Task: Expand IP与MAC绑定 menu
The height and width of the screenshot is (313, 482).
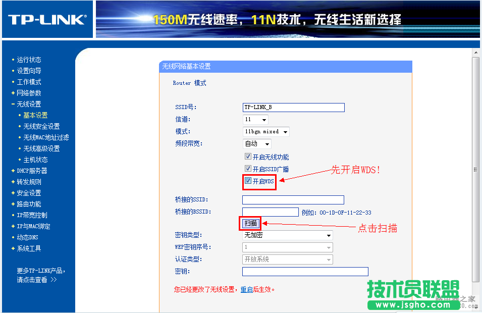Action: [x=33, y=226]
